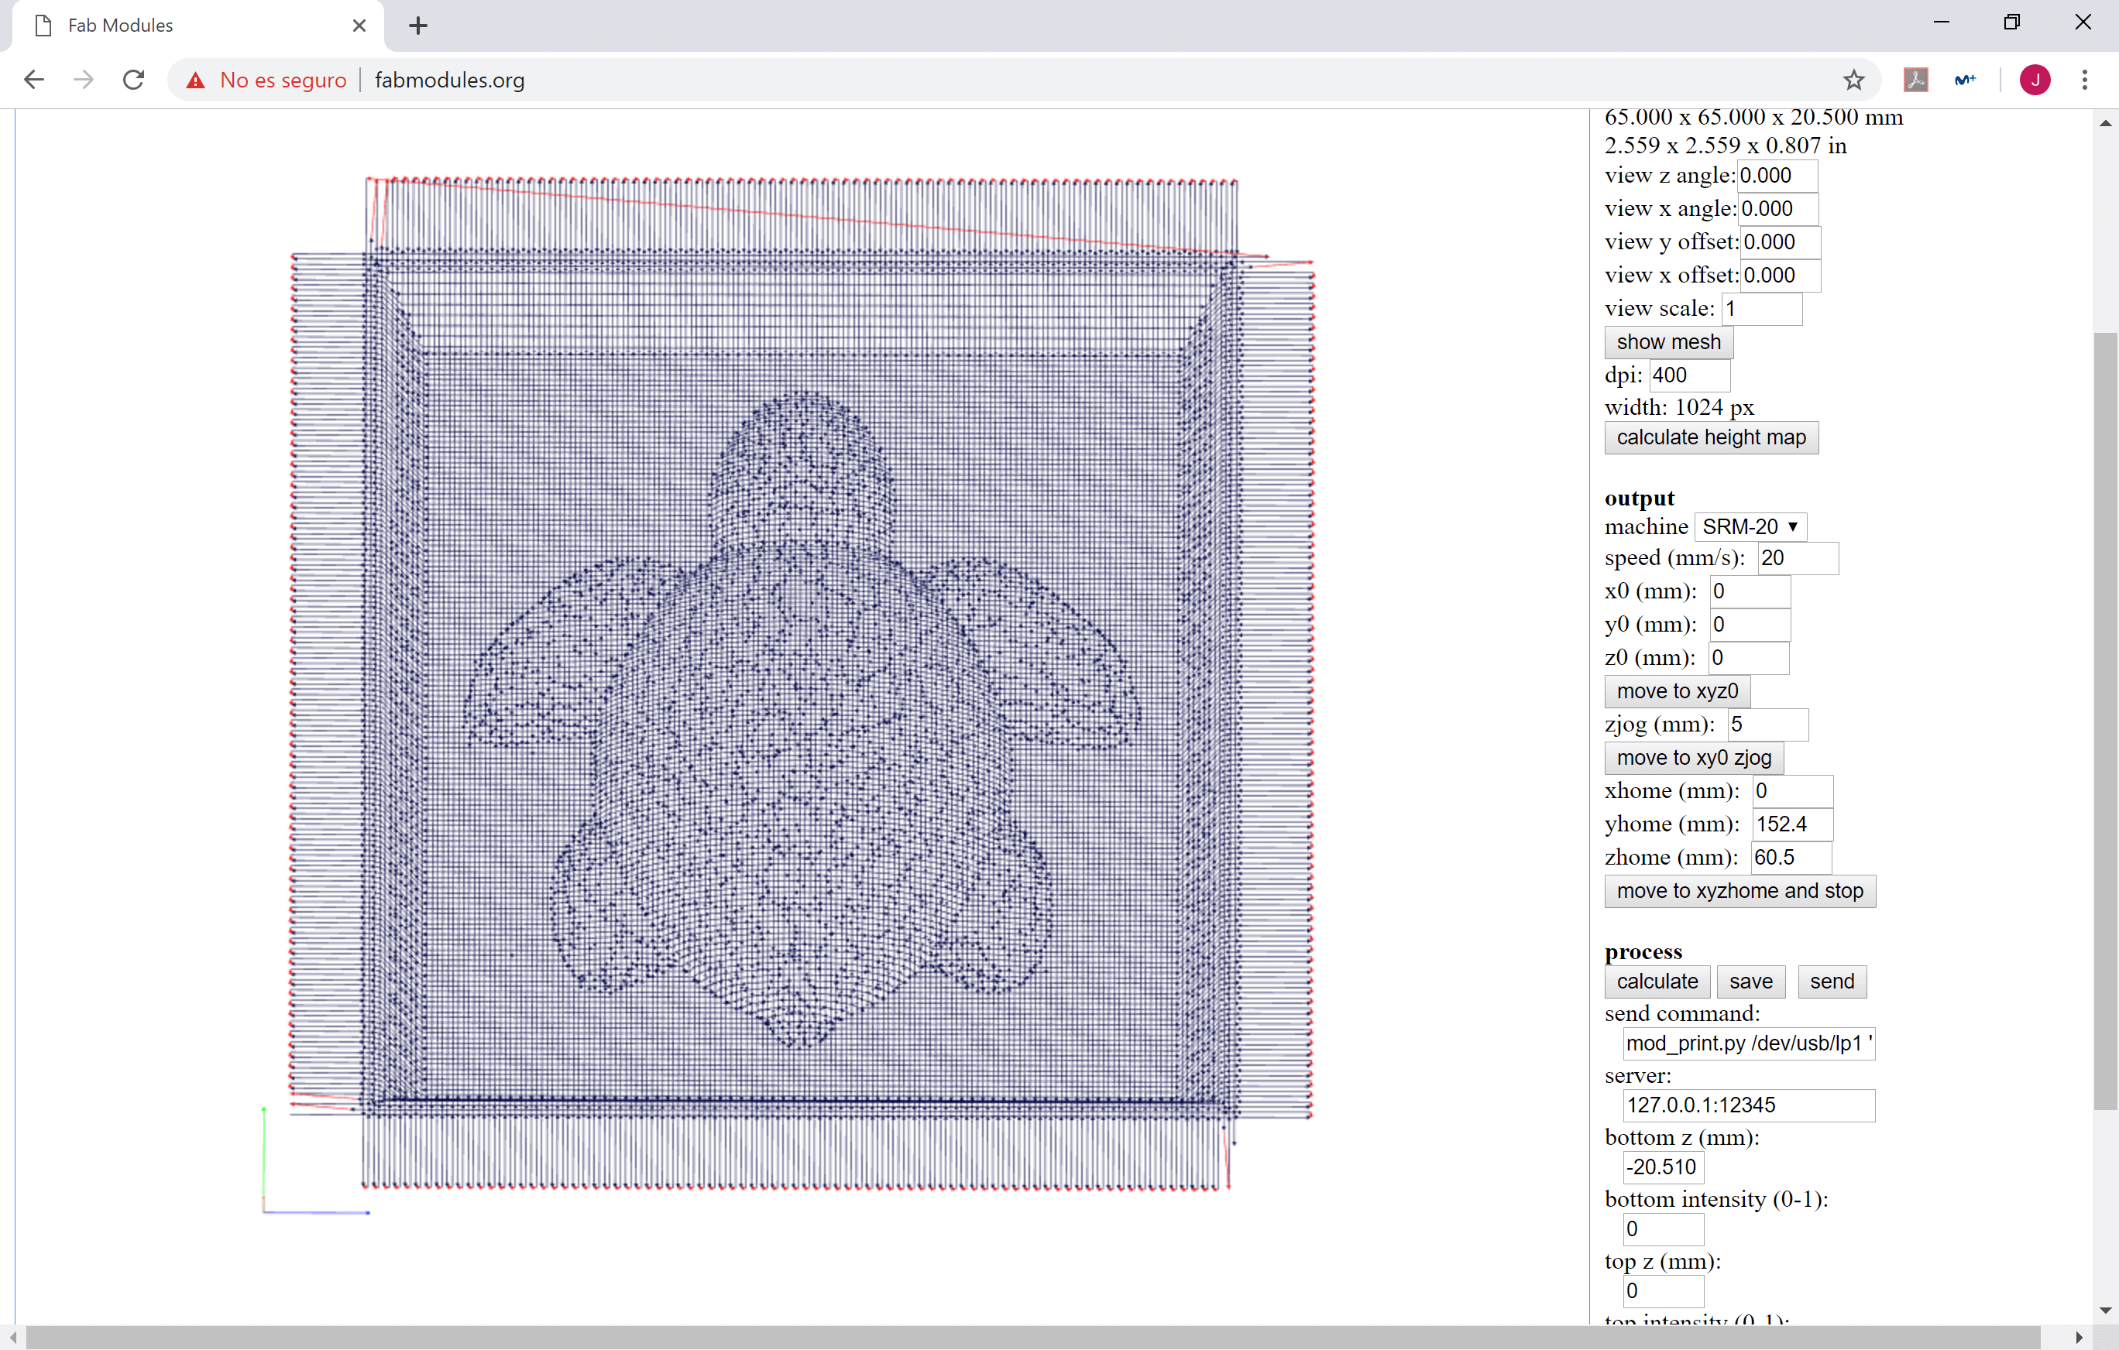Open Chrome three-dot menu
Image resolution: width=2119 pixels, height=1350 pixels.
coord(2084,80)
